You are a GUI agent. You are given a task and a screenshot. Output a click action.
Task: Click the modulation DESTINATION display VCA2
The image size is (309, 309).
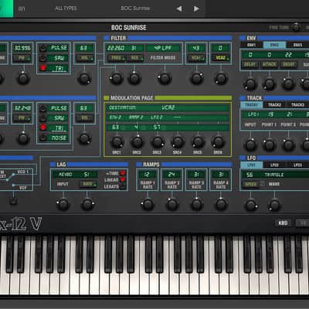[x=168, y=107]
